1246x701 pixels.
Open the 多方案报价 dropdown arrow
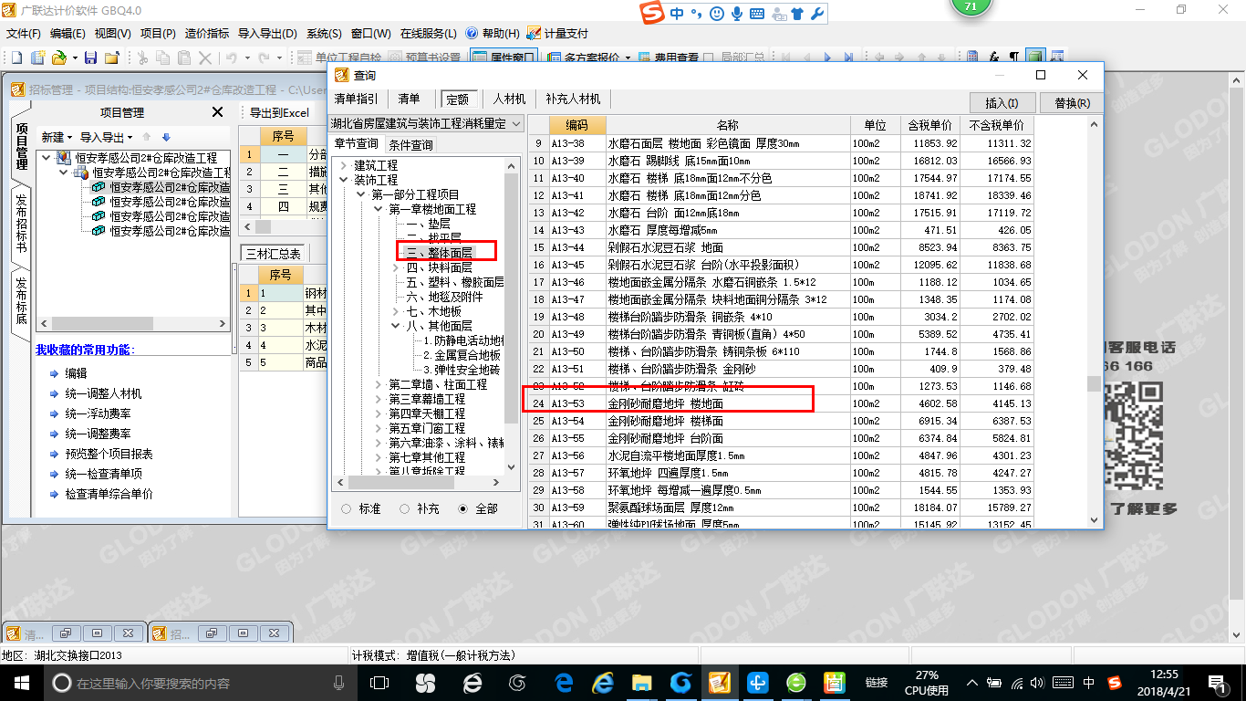tap(628, 58)
